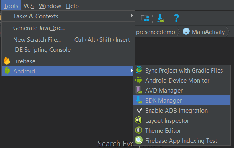Click the Layout Inspector icon
Viewport: 234px width, 148px height.
click(x=139, y=120)
